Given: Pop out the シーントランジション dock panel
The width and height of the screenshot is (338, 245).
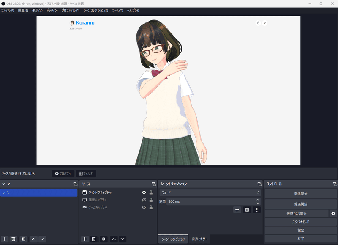Looking at the screenshot, I should (x=259, y=184).
